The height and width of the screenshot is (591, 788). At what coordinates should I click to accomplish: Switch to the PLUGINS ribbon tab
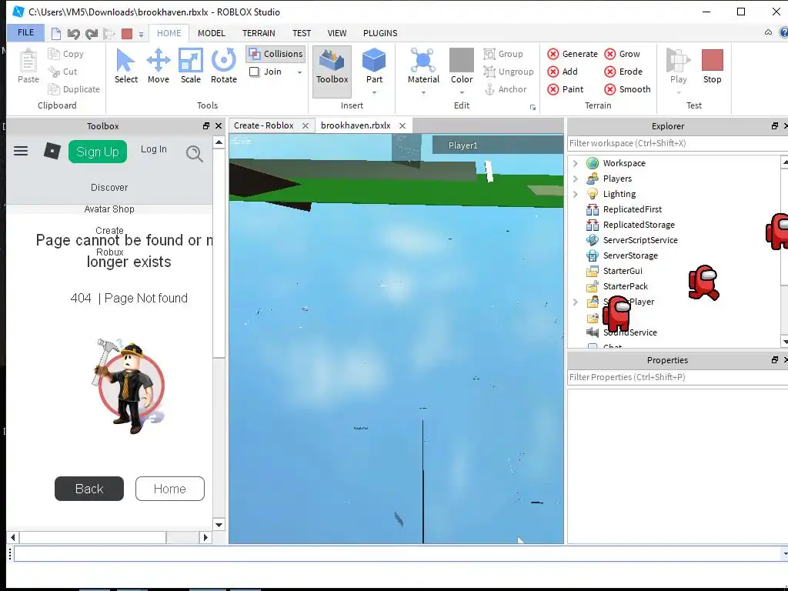tap(380, 33)
